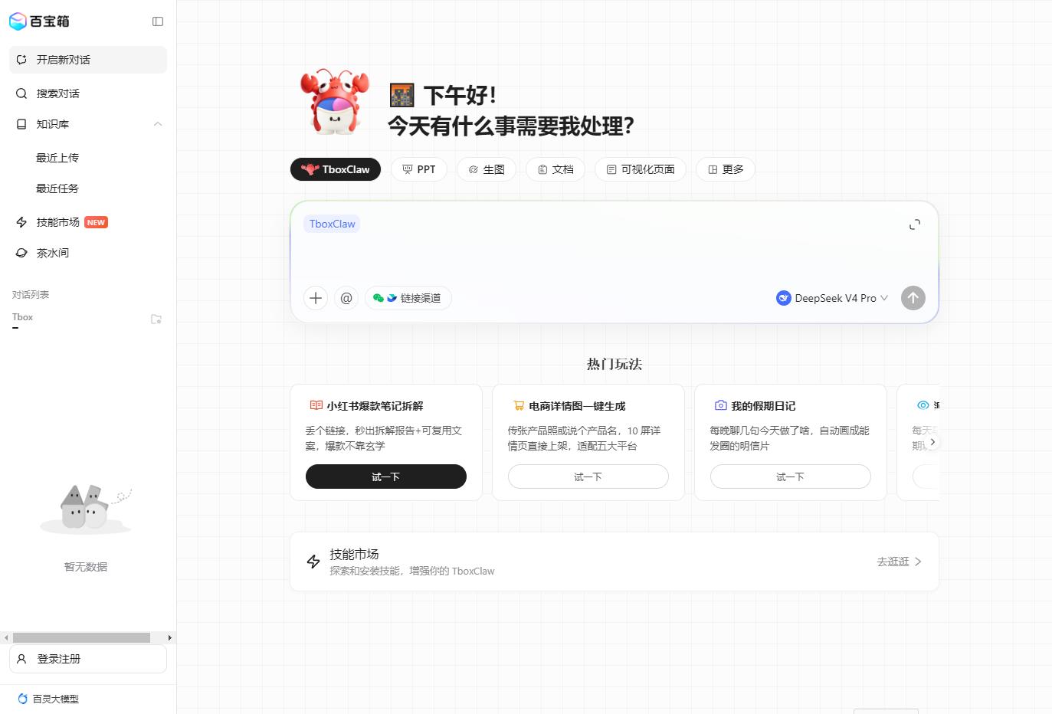Click the sidebar horizontal scrollbar
Viewport: 1052px width, 714px height.
tap(81, 637)
